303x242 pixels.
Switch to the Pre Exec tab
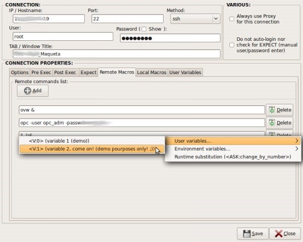coord(41,73)
